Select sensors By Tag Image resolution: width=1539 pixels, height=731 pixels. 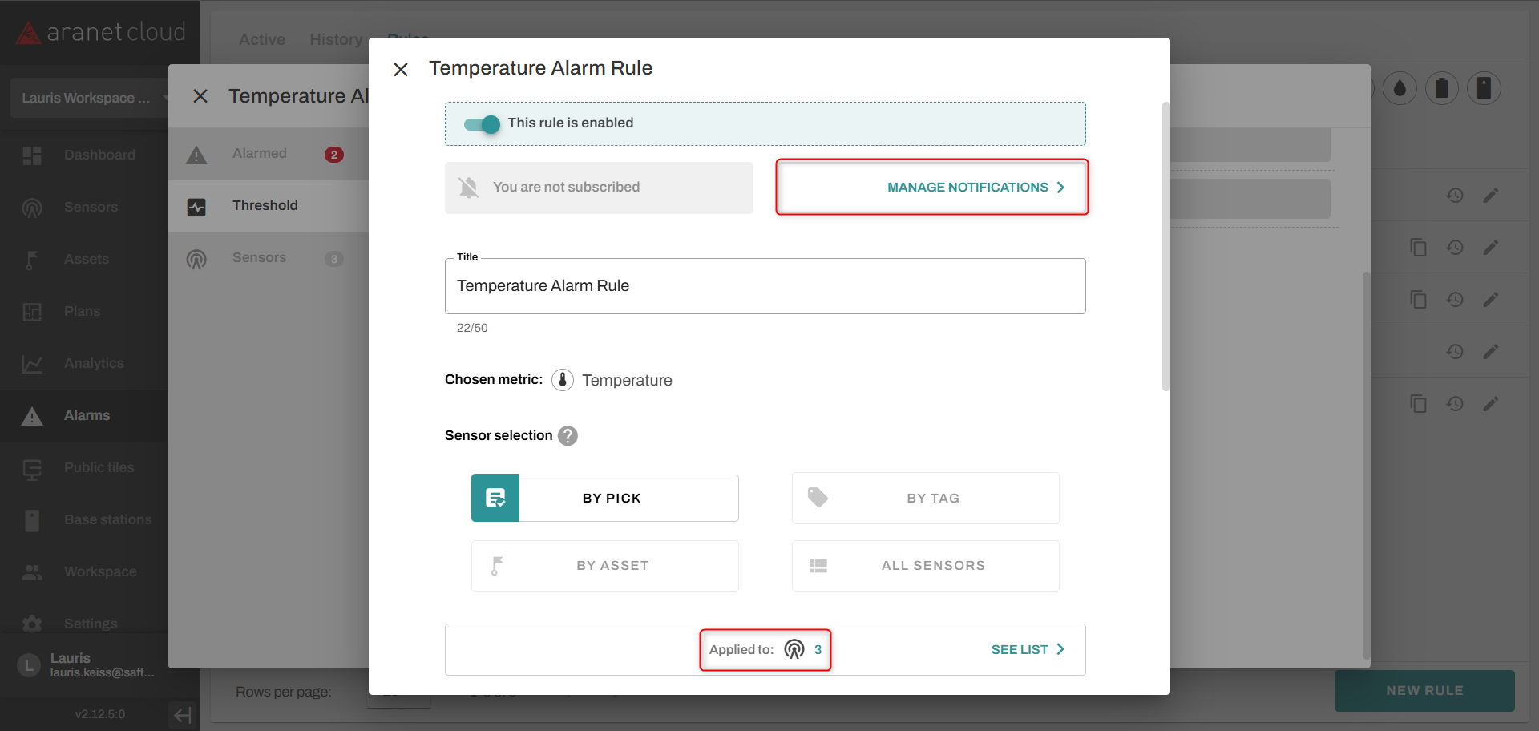[925, 498]
